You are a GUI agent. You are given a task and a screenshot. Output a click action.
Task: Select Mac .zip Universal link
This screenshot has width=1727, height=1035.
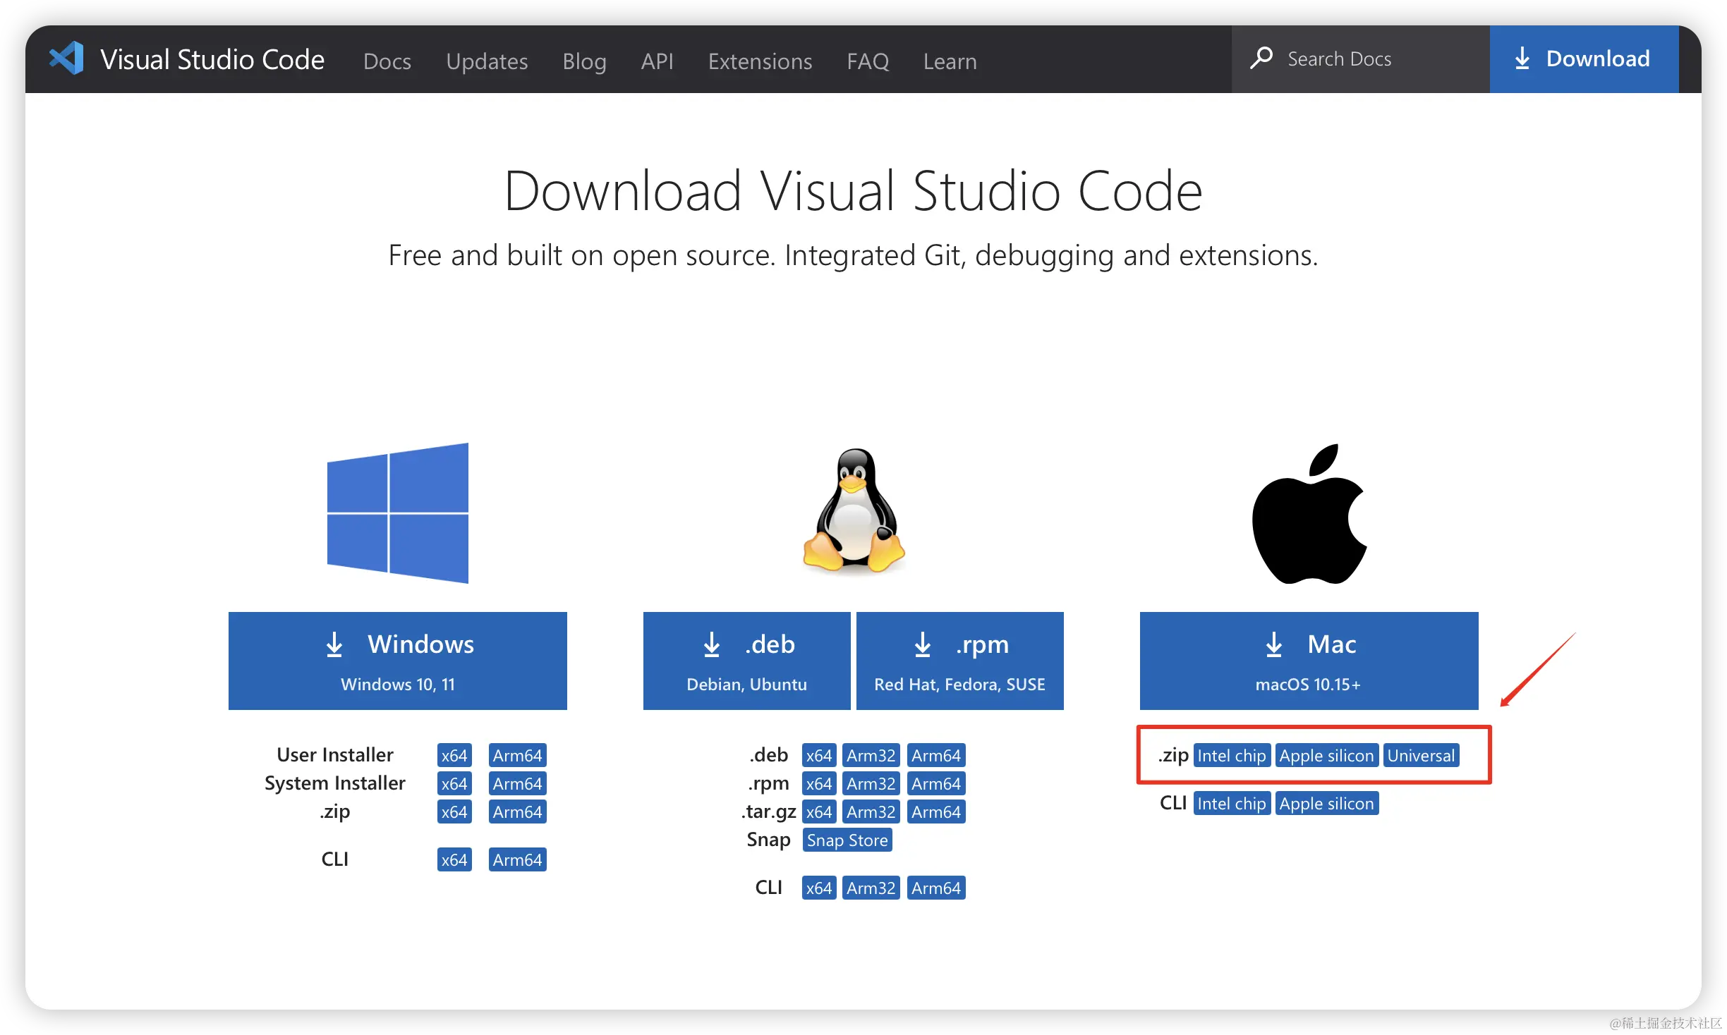click(1420, 755)
